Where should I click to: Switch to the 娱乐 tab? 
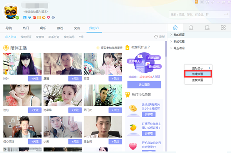(43, 28)
